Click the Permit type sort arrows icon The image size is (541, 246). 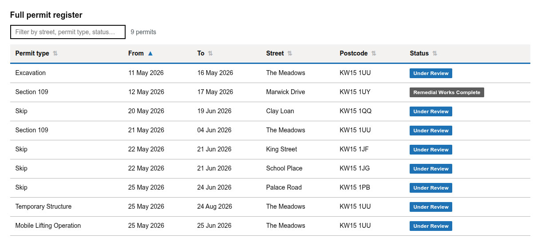(x=55, y=53)
